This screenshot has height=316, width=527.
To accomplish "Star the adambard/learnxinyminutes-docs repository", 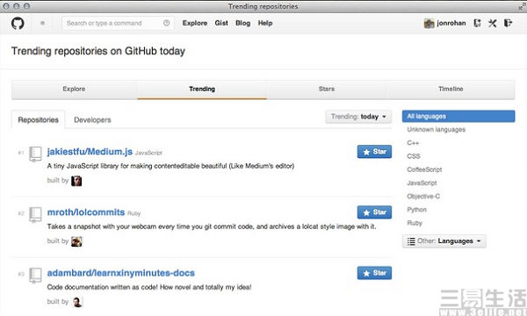I will (374, 273).
